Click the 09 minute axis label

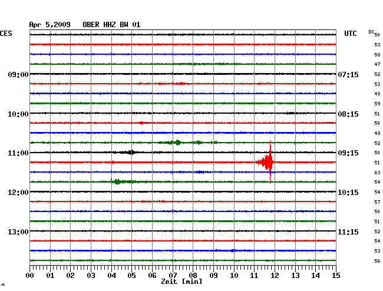[x=213, y=276]
